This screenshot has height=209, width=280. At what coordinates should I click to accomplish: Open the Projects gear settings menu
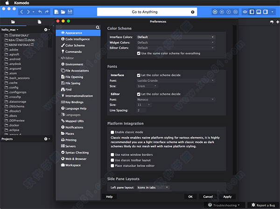[47, 139]
